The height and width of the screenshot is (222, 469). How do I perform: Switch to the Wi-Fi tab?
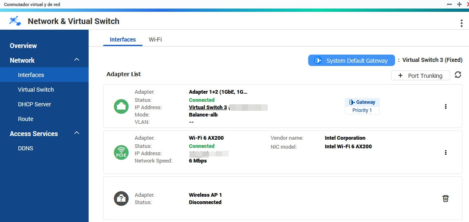pos(155,40)
